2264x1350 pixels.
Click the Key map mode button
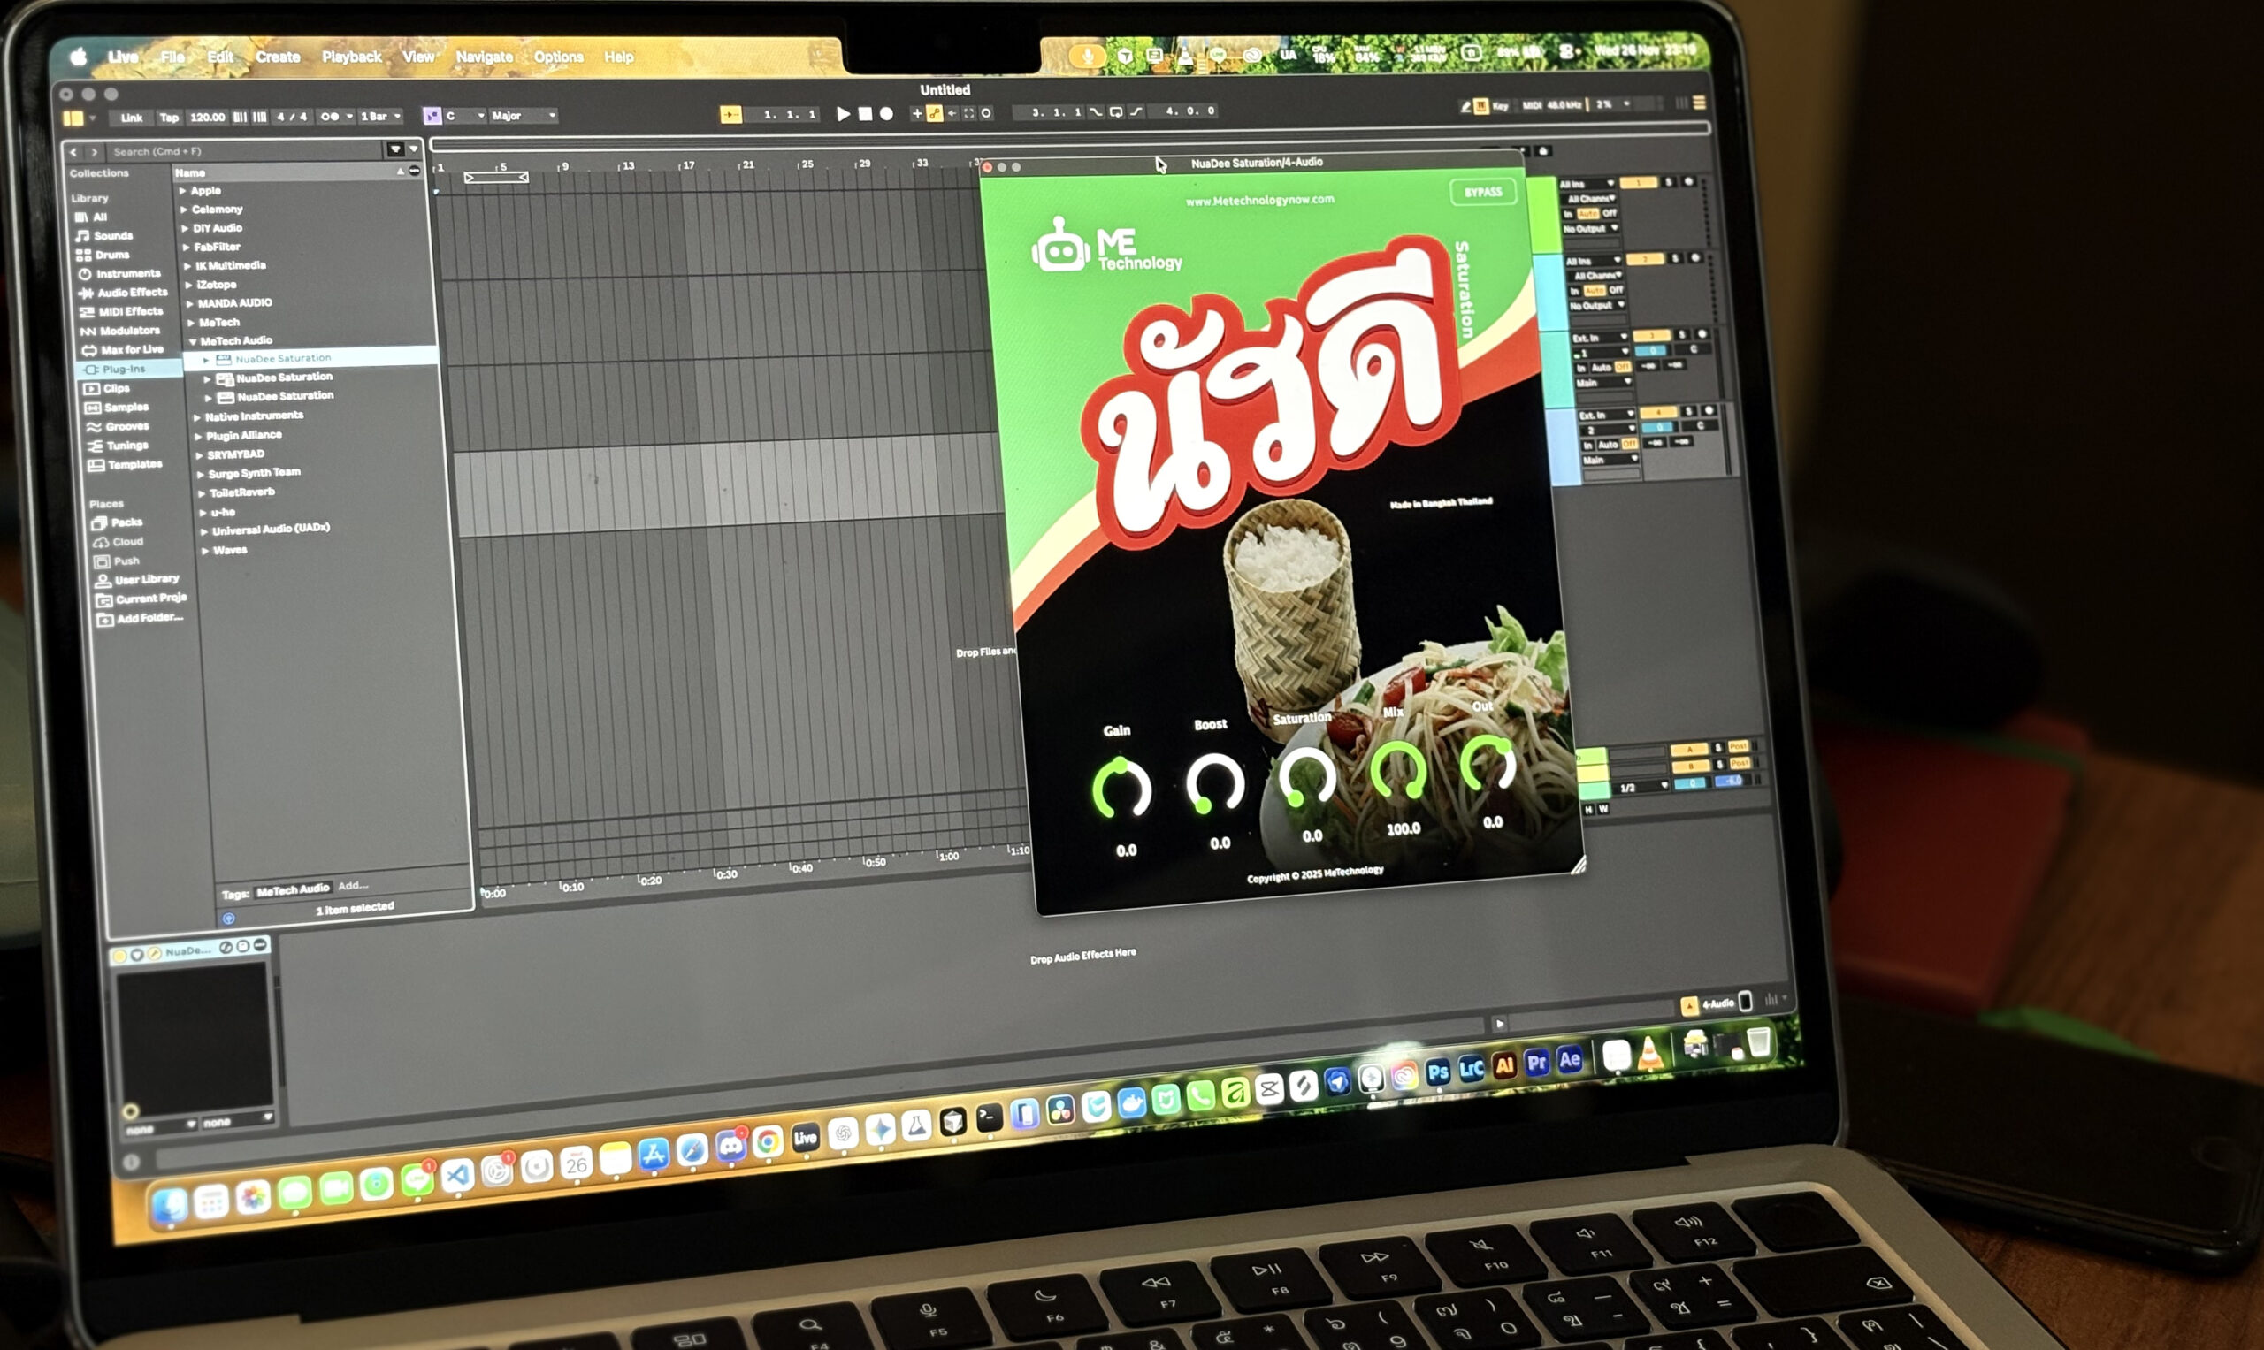pyautogui.click(x=1501, y=106)
